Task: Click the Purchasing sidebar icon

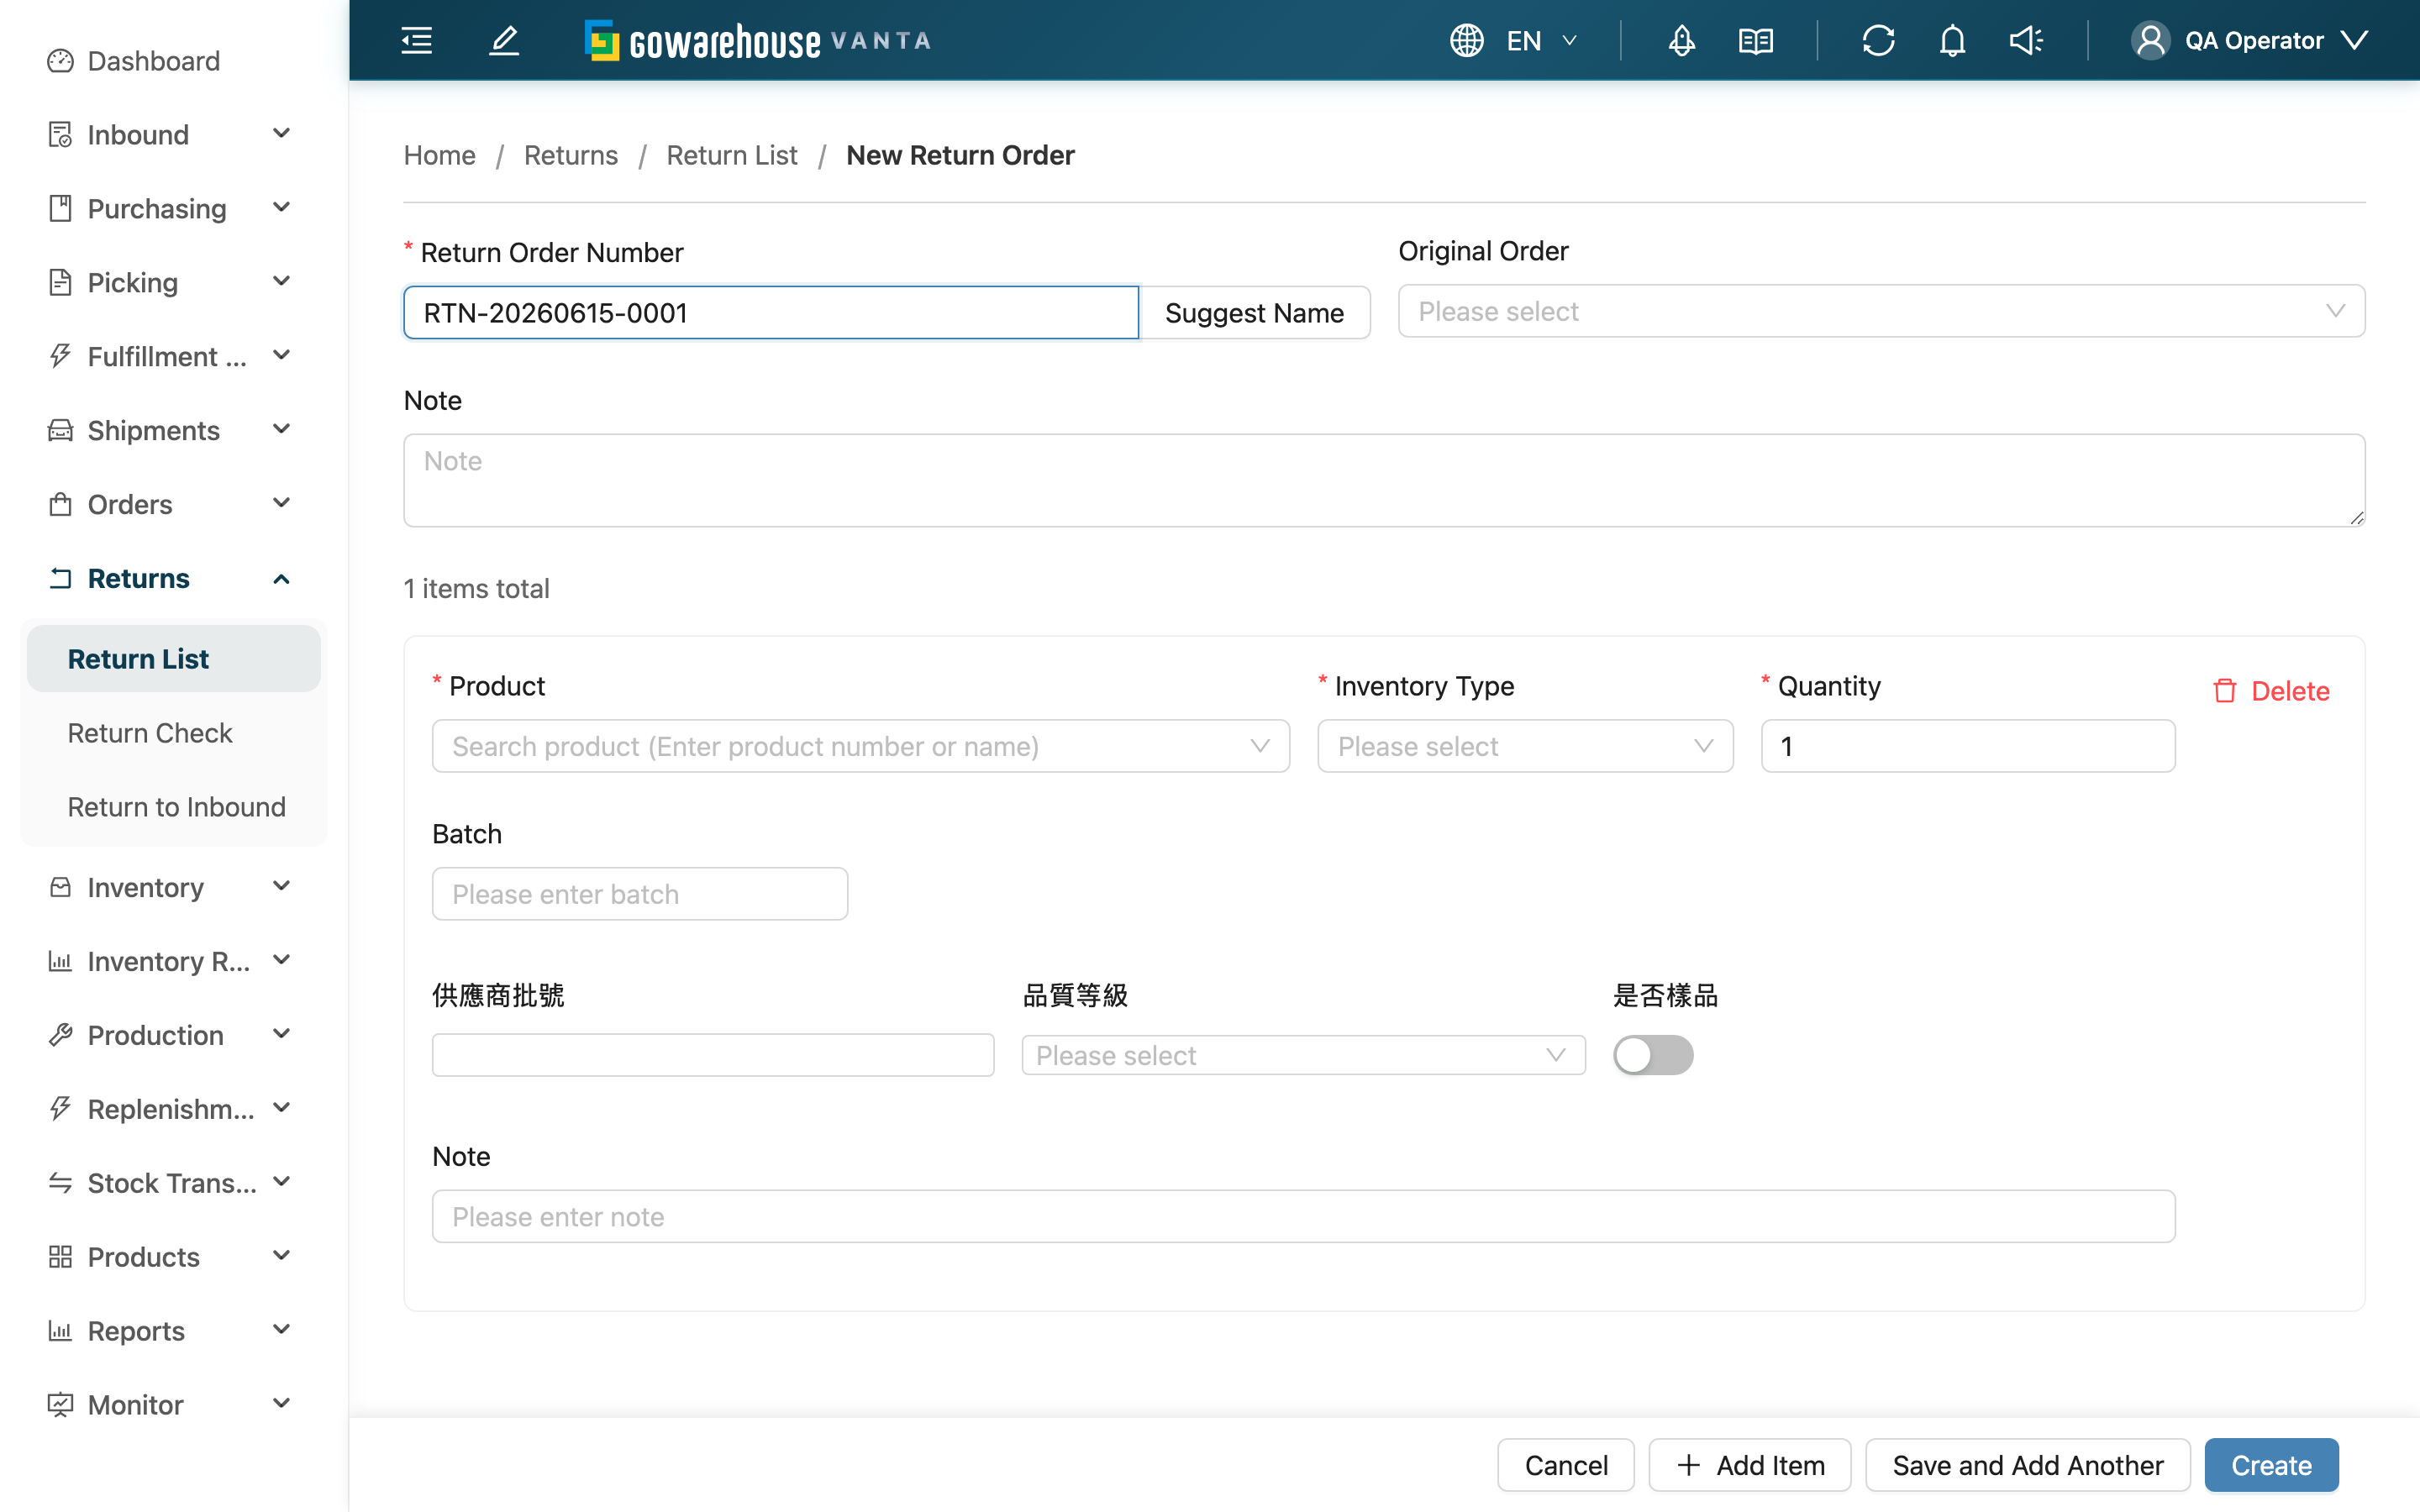Action: 60,208
